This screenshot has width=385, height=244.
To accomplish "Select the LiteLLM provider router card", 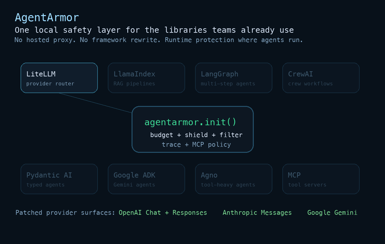I will [x=59, y=78].
